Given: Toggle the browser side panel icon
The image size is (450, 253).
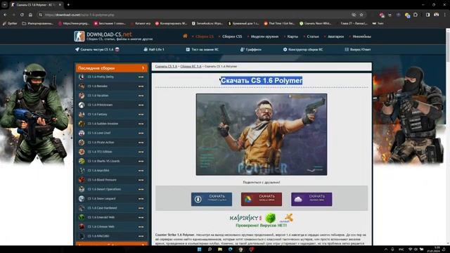Looking at the screenshot, I should pyautogui.click(x=427, y=15).
